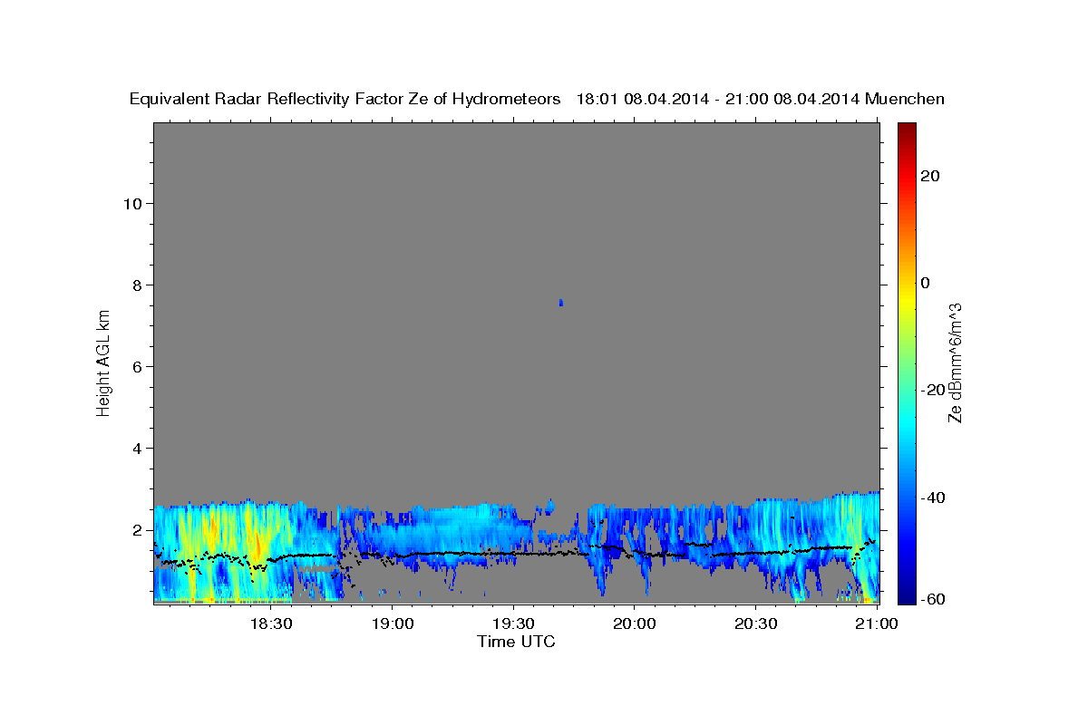Click the height tick label 6
Screen dimensions: 1088x725
click(x=135, y=366)
